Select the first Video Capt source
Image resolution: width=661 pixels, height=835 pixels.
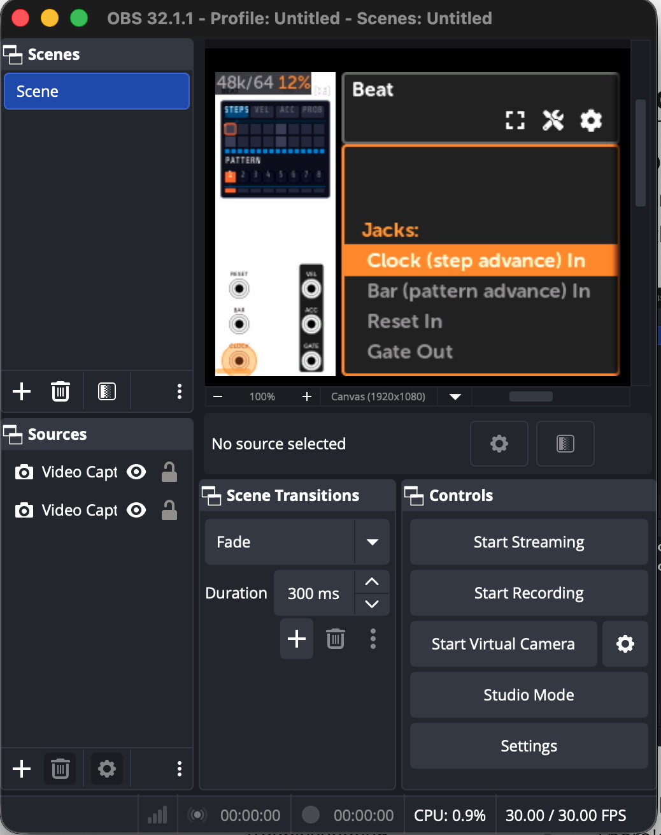pos(80,472)
